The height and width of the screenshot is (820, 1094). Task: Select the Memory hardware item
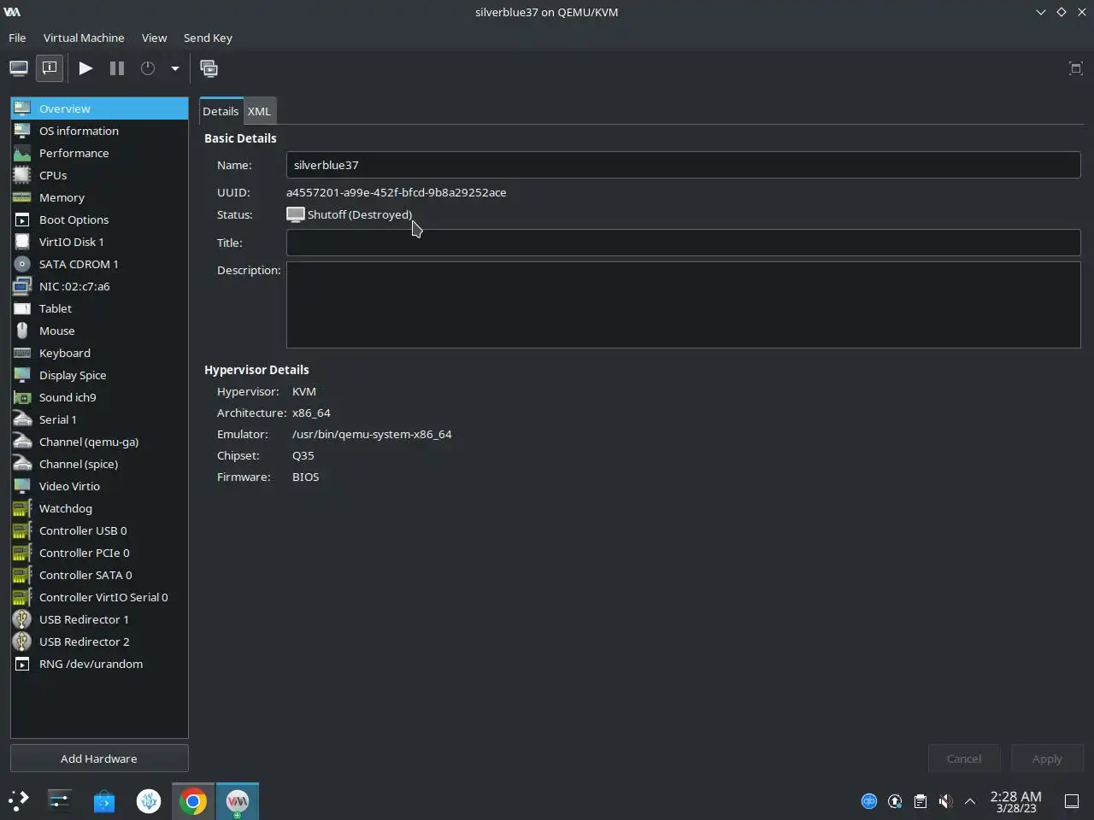(x=99, y=197)
